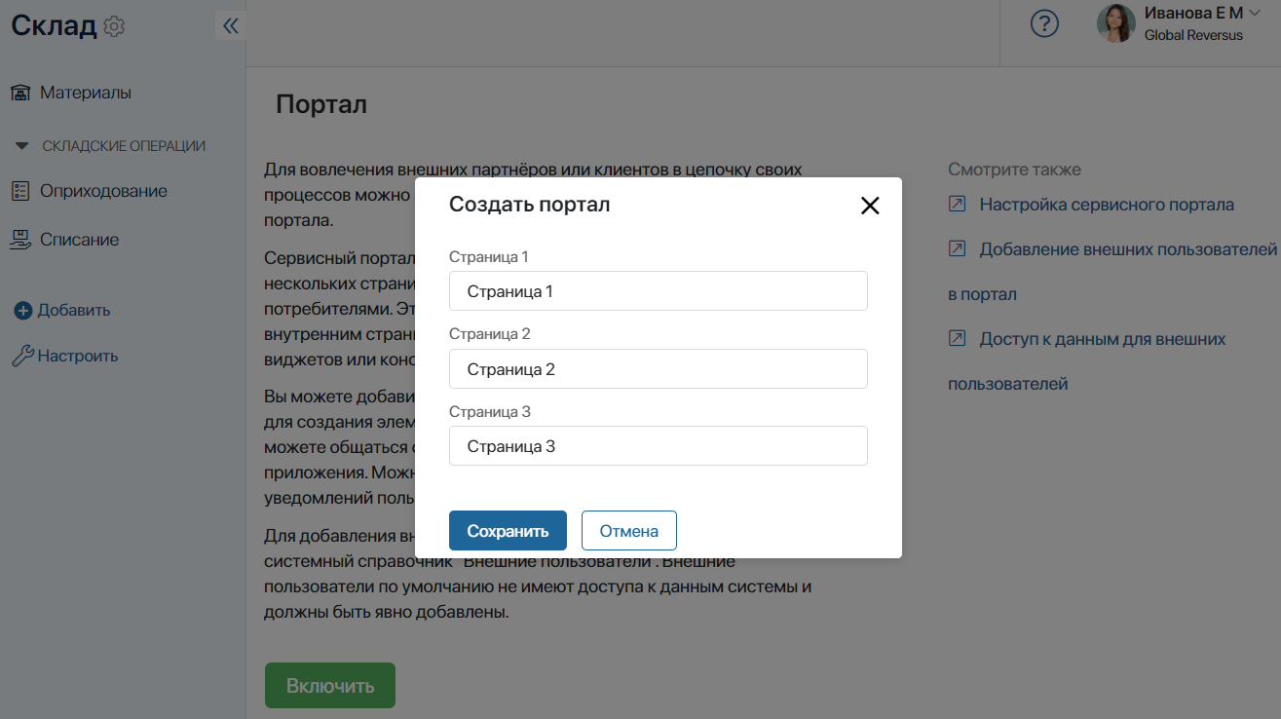Click the plus icon beside Добавить

[x=23, y=311]
